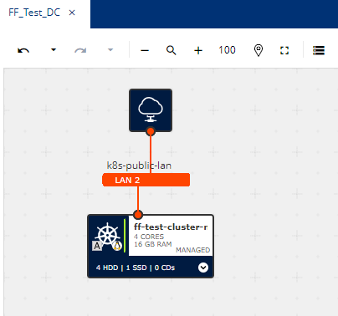Click the A badge on the node

tap(97, 246)
